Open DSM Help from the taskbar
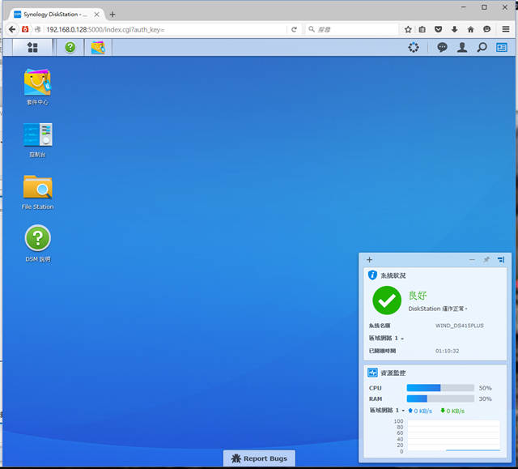Image resolution: width=518 pixels, height=469 pixels. point(70,47)
